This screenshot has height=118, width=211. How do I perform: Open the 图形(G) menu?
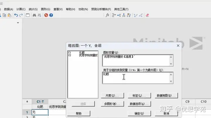point(45,9)
